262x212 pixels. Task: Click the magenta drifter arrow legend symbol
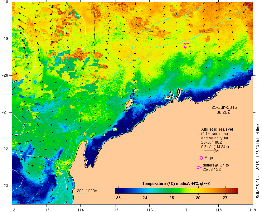199,167
